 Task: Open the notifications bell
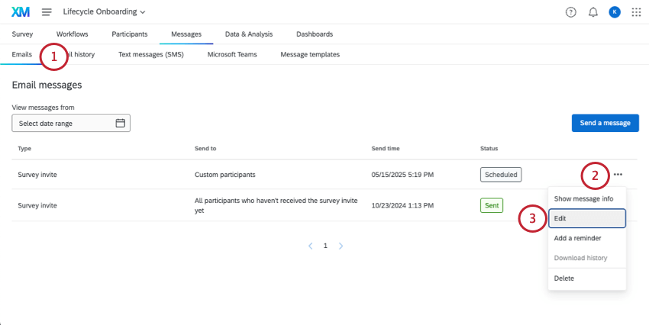click(x=592, y=12)
